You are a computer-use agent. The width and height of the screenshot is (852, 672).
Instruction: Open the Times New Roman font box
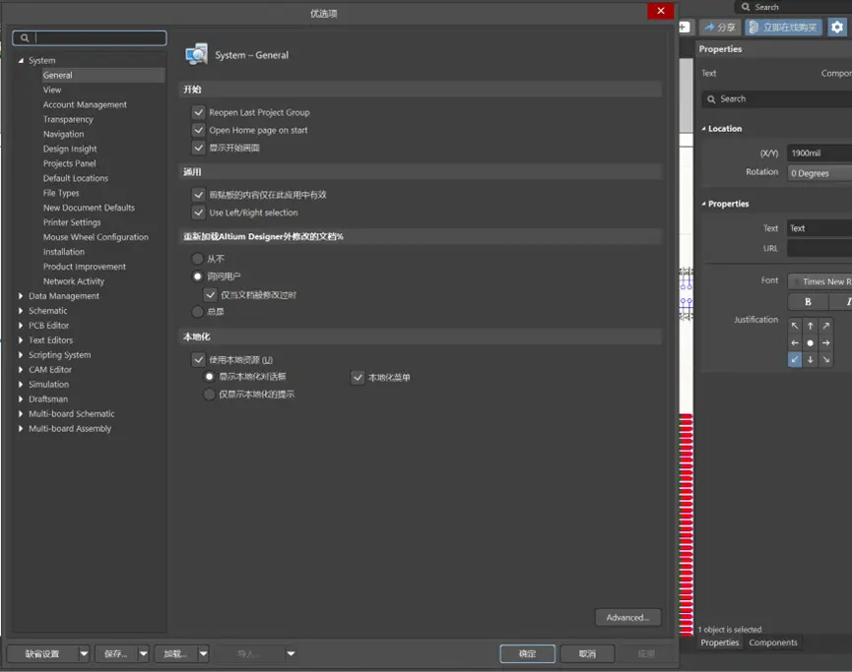click(x=819, y=281)
